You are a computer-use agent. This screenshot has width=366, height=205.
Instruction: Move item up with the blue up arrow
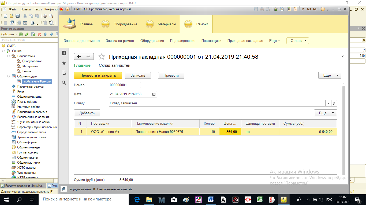45,34
